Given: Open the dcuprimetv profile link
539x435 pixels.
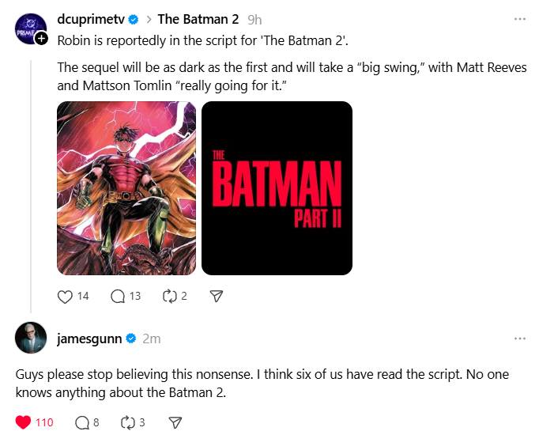Looking at the screenshot, I should coord(91,20).
